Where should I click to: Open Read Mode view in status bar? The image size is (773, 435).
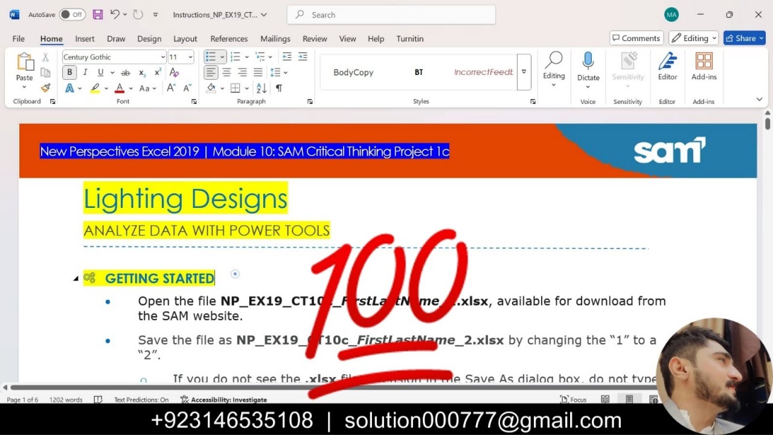(x=605, y=399)
